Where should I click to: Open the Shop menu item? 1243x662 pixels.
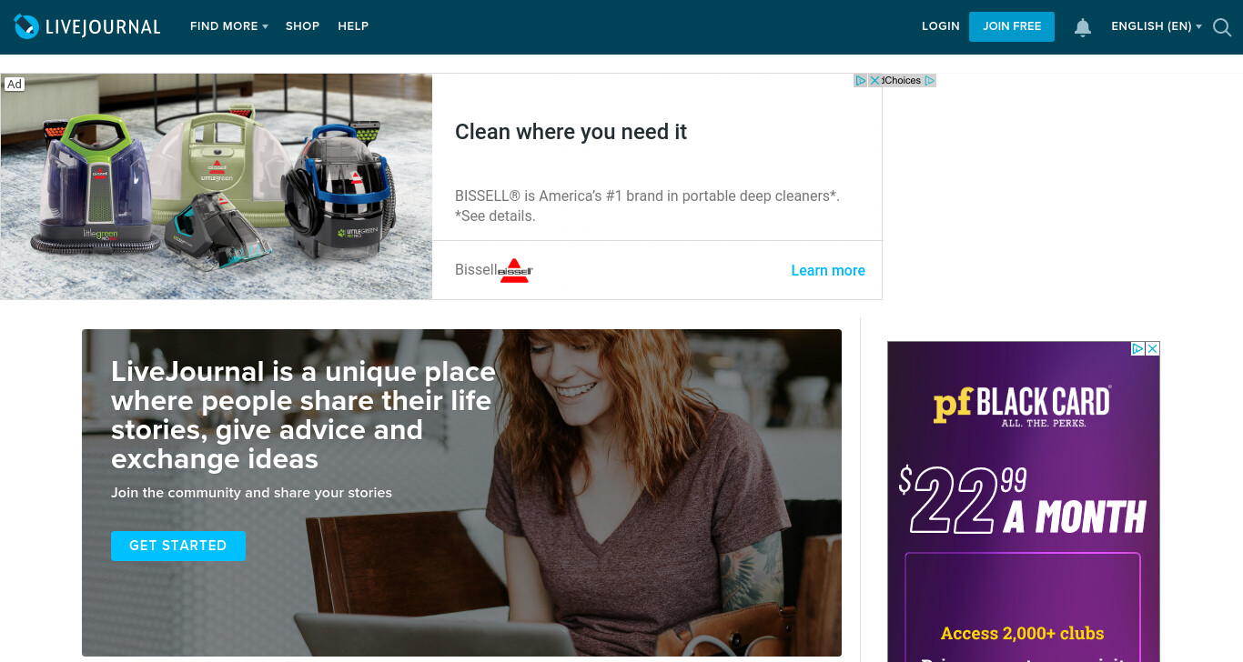(x=303, y=26)
